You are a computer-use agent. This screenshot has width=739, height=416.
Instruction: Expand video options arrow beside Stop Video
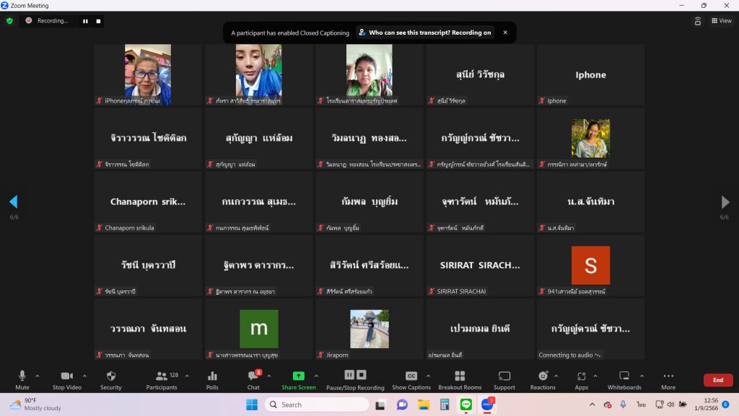point(84,376)
